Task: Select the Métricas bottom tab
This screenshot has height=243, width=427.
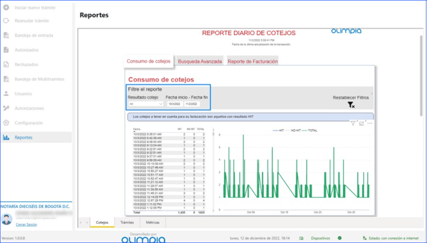Action: 152,222
